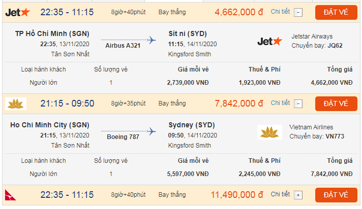Collapse the Jetstar flight details with minus box
The width and height of the screenshot is (362, 209).
(x=298, y=12)
